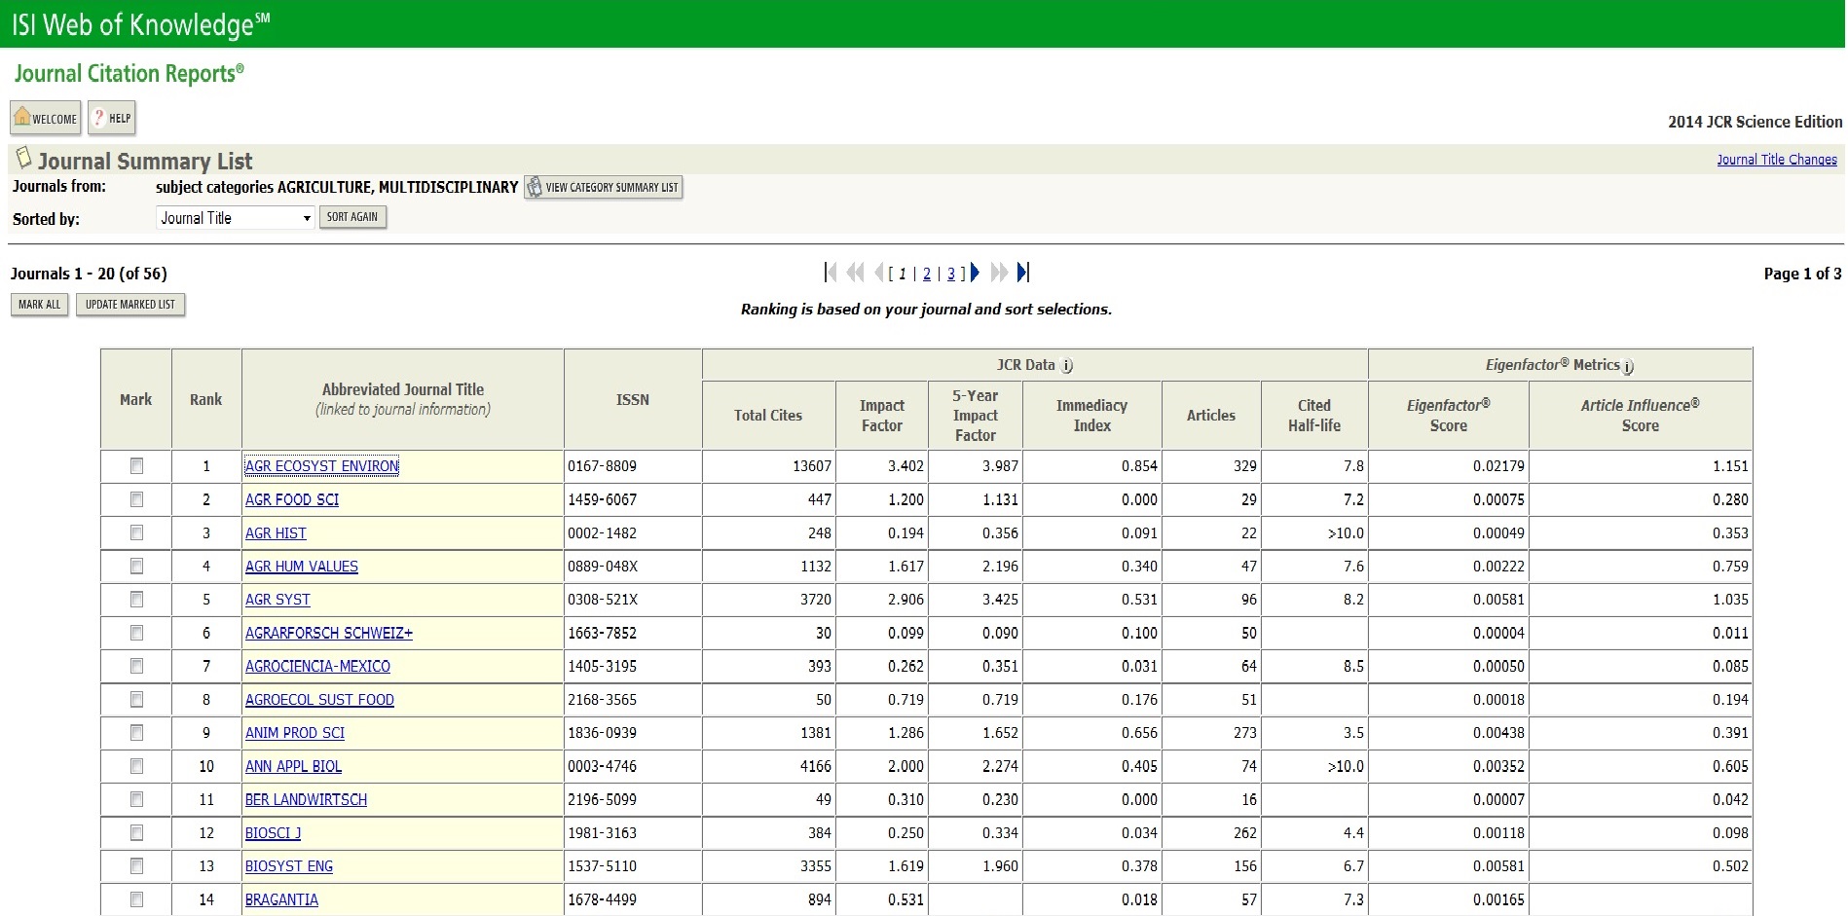
Task: Mark the BER LANDWIRTSCH checkbox
Action: (137, 799)
